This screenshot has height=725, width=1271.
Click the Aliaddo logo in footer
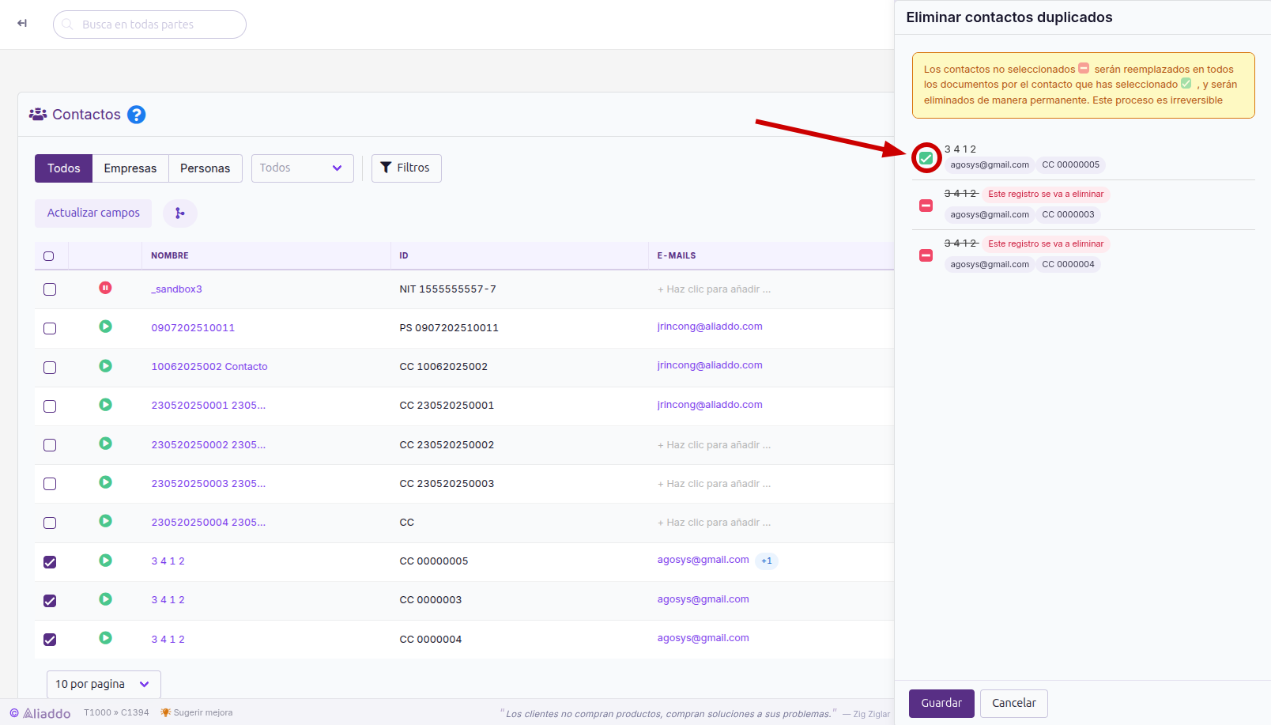tap(40, 713)
